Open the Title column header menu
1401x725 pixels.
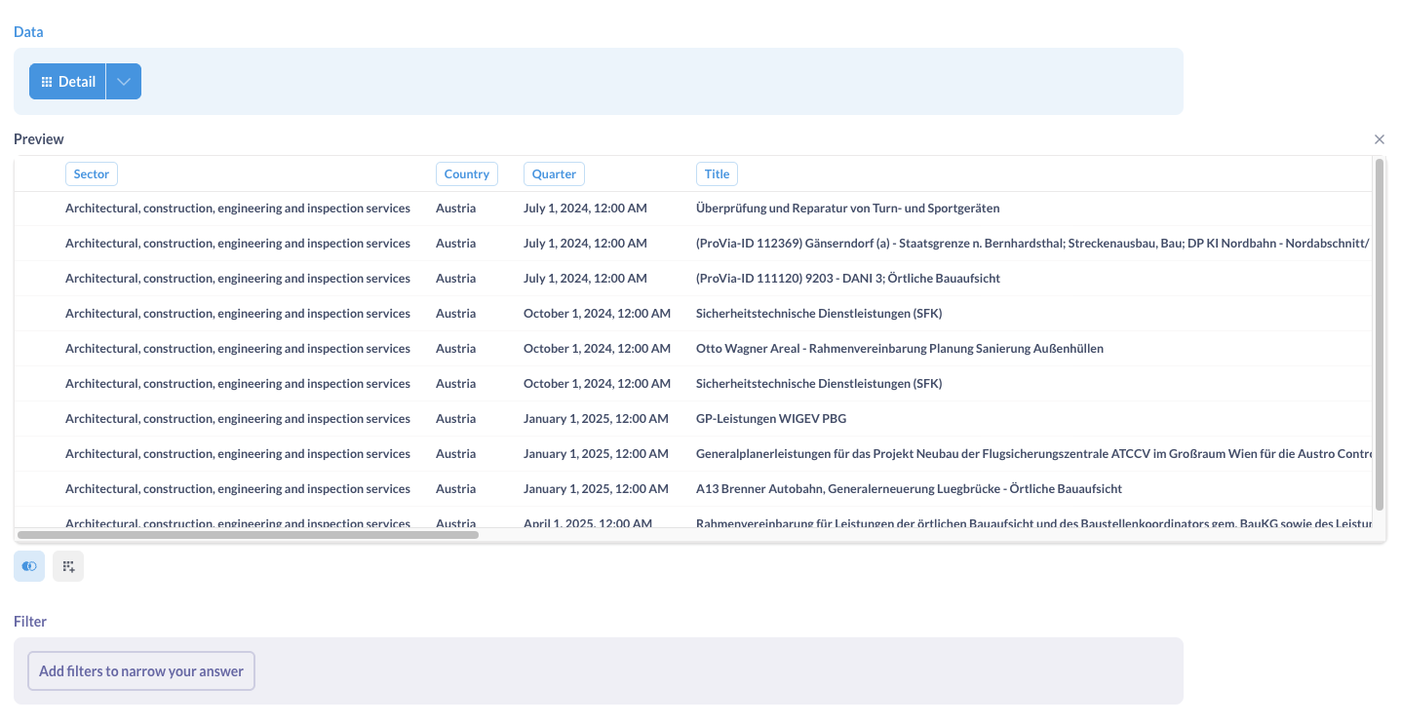coord(717,173)
